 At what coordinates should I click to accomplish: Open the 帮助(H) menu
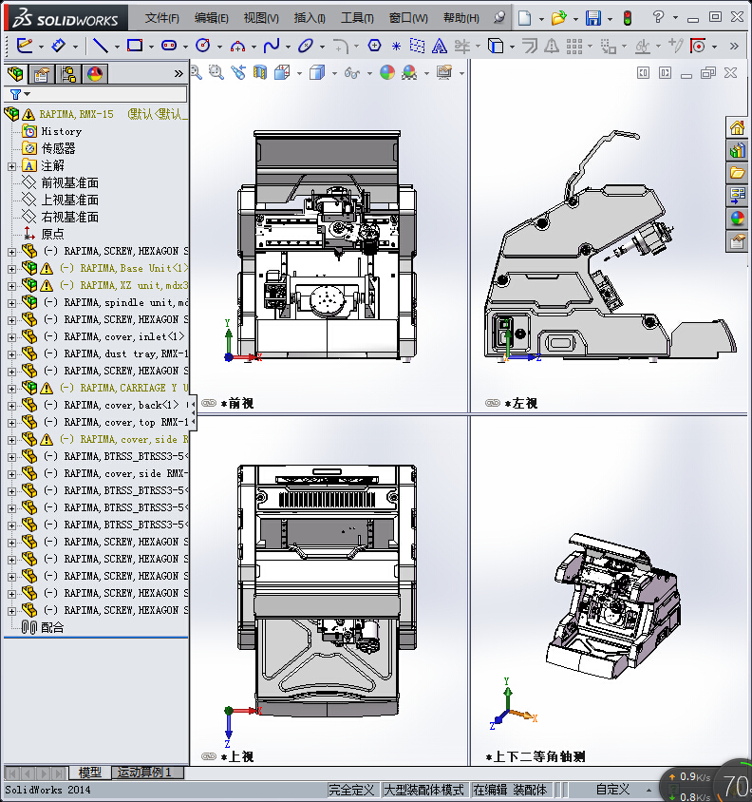pyautogui.click(x=461, y=18)
